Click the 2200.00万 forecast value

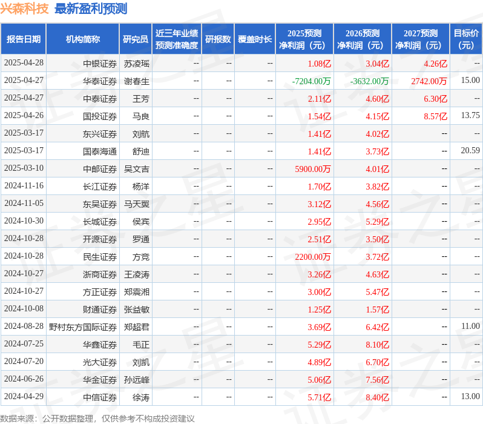pyautogui.click(x=313, y=257)
